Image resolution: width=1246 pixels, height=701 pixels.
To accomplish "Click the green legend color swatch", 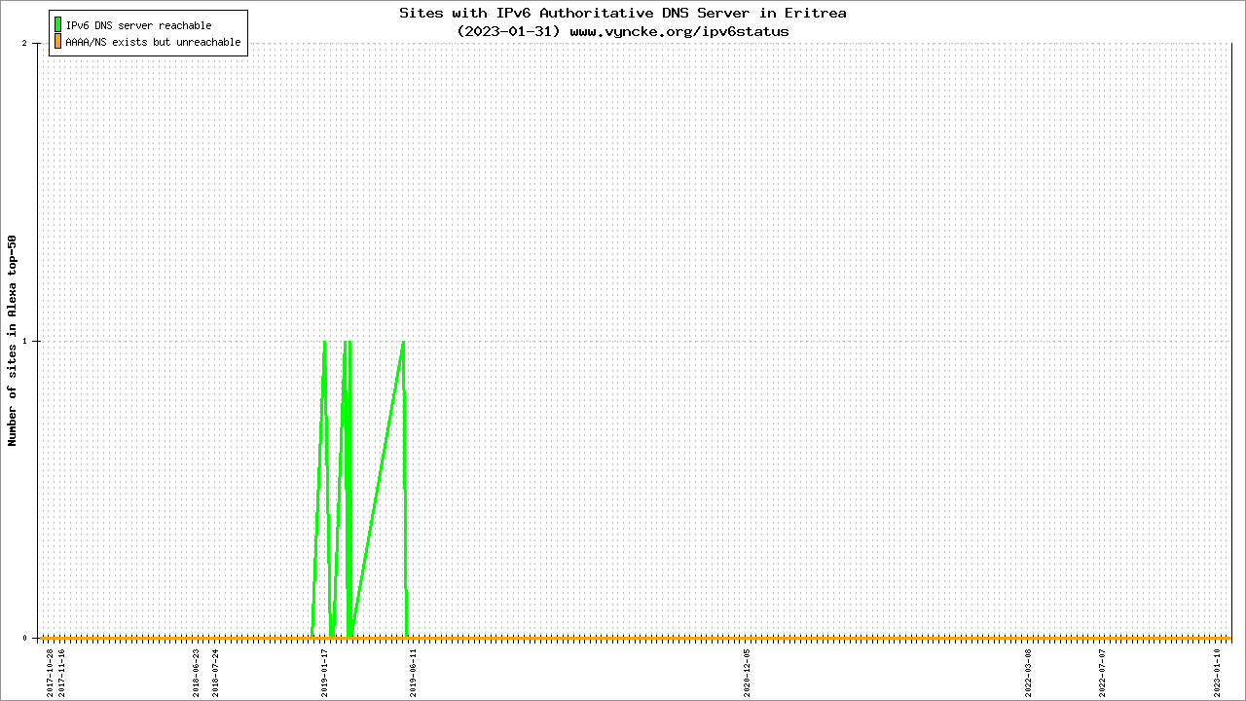I will (x=57, y=25).
